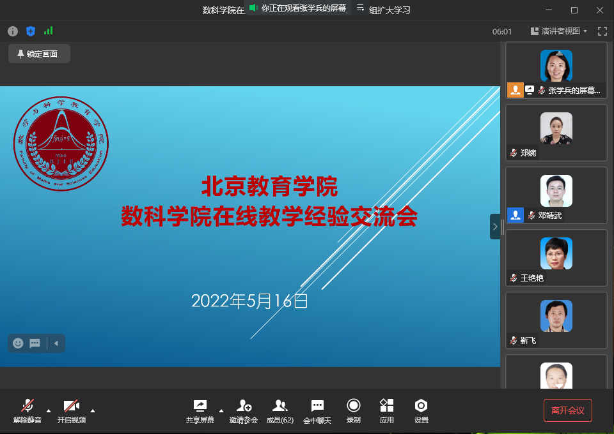This screenshot has width=614, height=434.
Task: Check the green network signal bars
Action: pyautogui.click(x=48, y=31)
